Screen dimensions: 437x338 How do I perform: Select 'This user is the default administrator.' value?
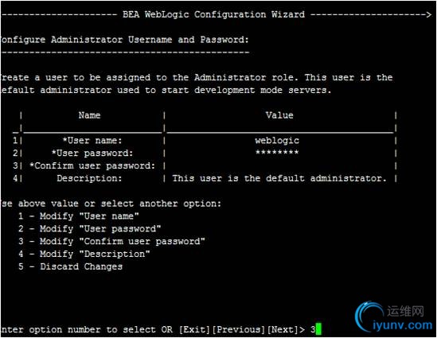(x=279, y=178)
